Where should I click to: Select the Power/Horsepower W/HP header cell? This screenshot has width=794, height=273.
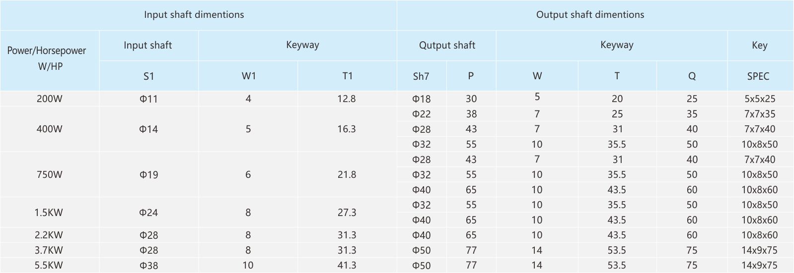tap(50, 60)
